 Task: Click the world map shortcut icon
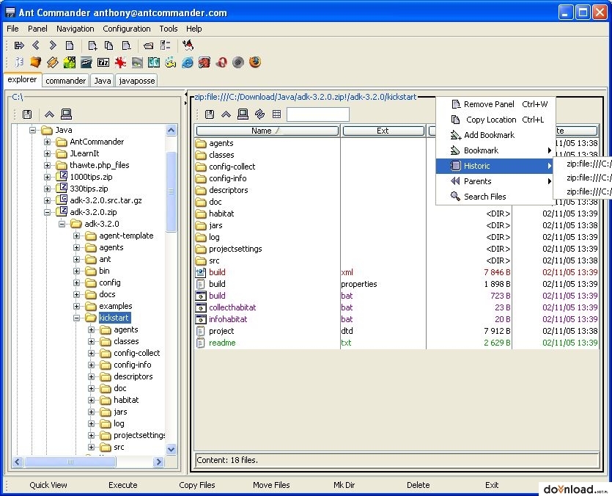click(154, 62)
